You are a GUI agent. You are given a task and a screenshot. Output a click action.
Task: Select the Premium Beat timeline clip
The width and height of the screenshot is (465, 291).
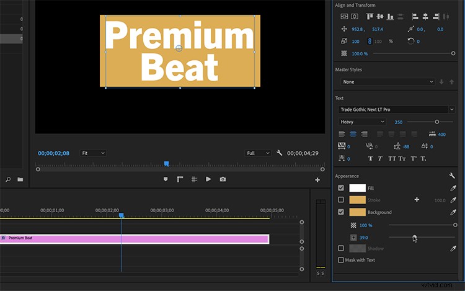(135, 239)
